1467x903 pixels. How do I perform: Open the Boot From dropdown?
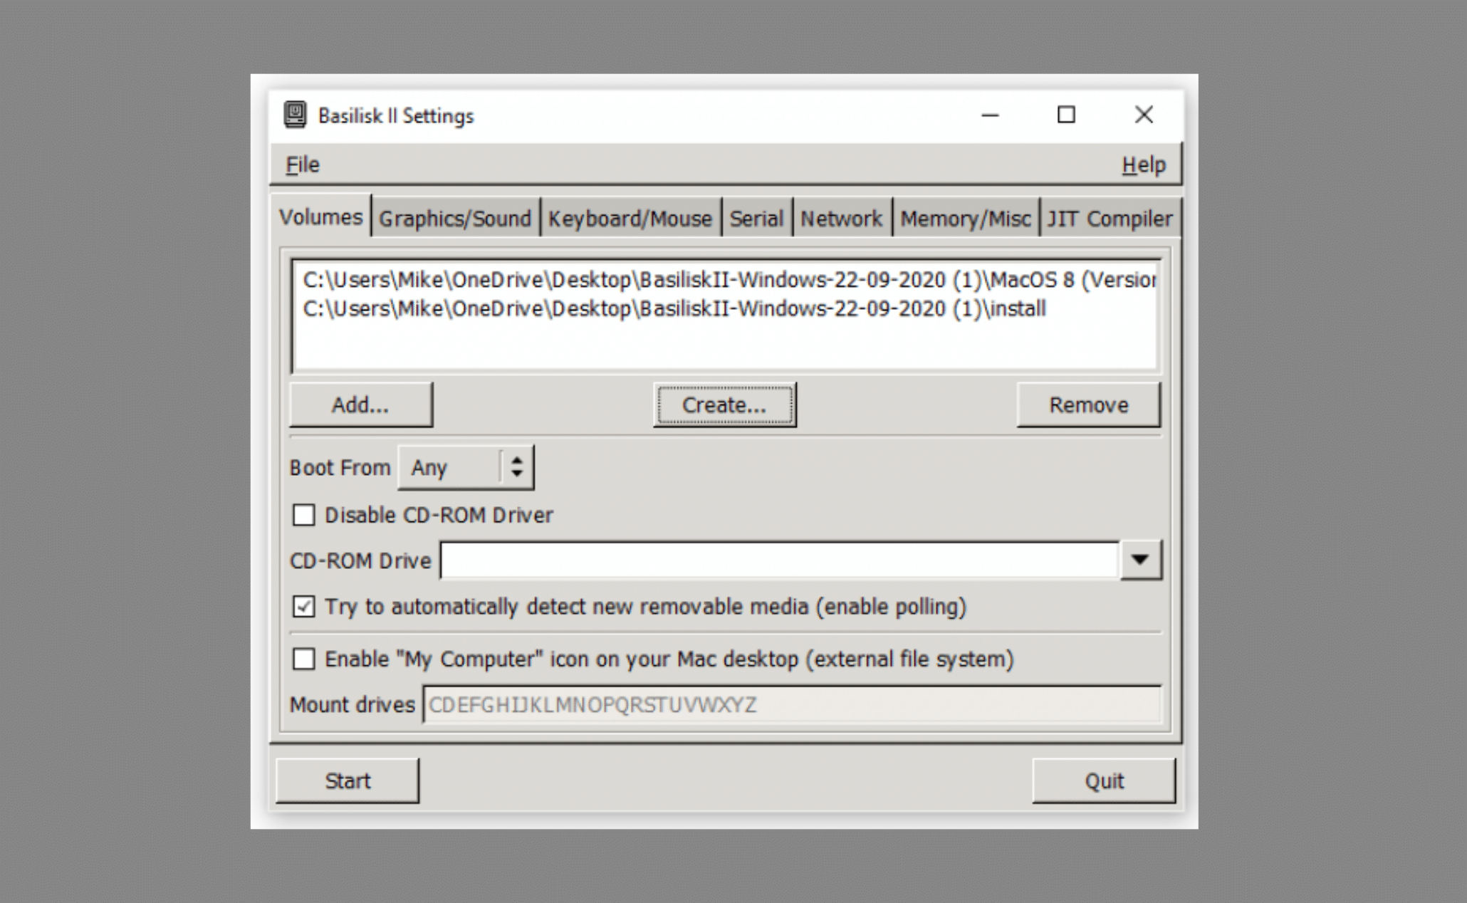pos(466,468)
